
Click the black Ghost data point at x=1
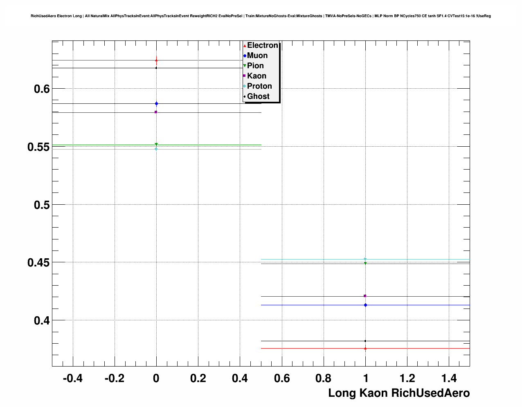click(365, 341)
